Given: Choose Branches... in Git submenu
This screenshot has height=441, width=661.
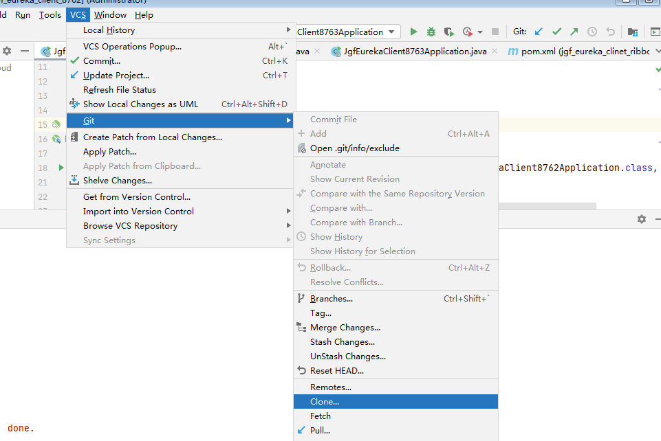Looking at the screenshot, I should coord(395,298).
